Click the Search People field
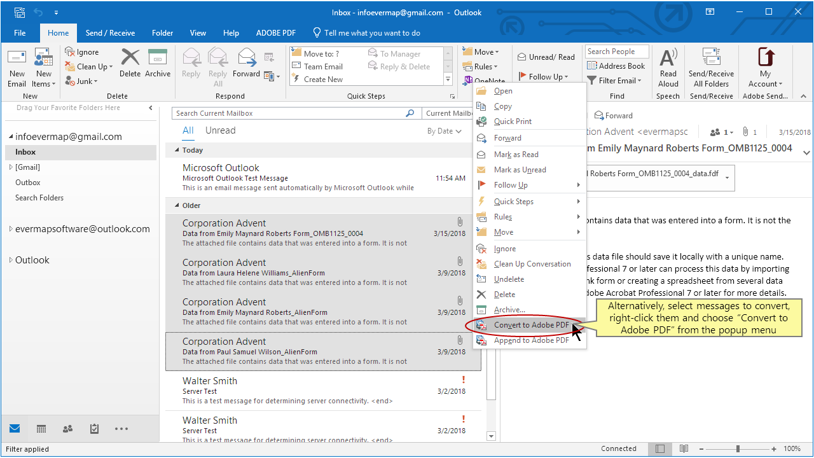 pos(617,52)
